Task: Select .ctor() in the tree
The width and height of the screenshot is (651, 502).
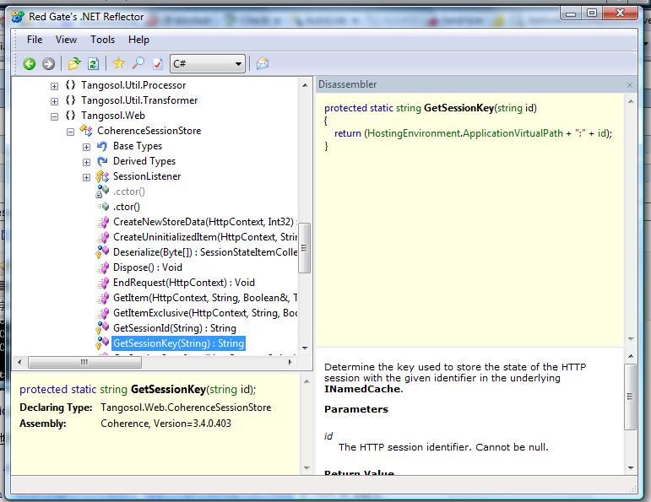Action: coord(127,207)
